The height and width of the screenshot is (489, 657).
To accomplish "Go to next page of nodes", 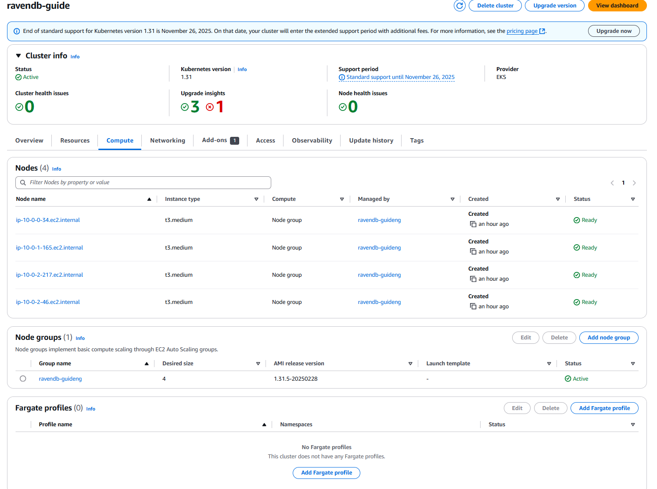I will (x=634, y=183).
